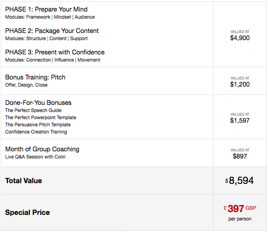Image resolution: width=268 pixels, height=232 pixels.
Task: Open The Perfect Powerpoint Template item
Action: [x=41, y=118]
